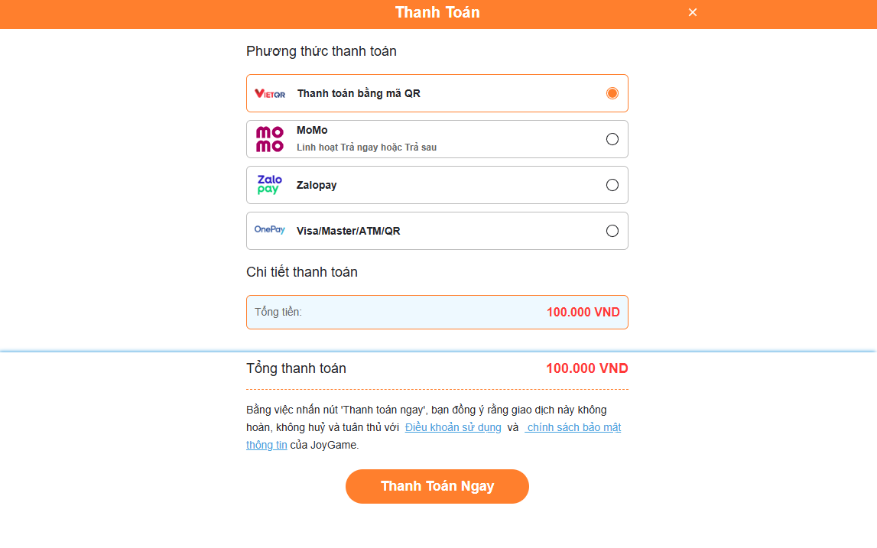Click the Zalopay option label
This screenshot has width=877, height=548.
pos(317,185)
